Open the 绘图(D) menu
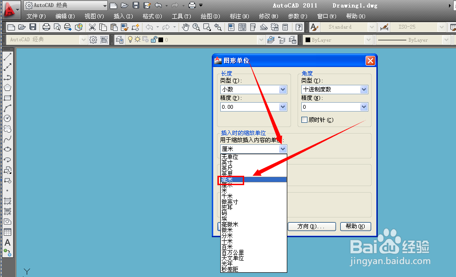Image resolution: width=456 pixels, height=277 pixels. point(210,16)
